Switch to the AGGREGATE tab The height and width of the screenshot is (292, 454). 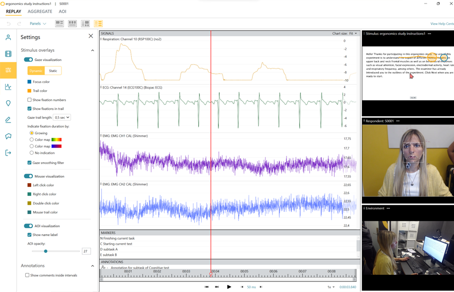coord(40,12)
